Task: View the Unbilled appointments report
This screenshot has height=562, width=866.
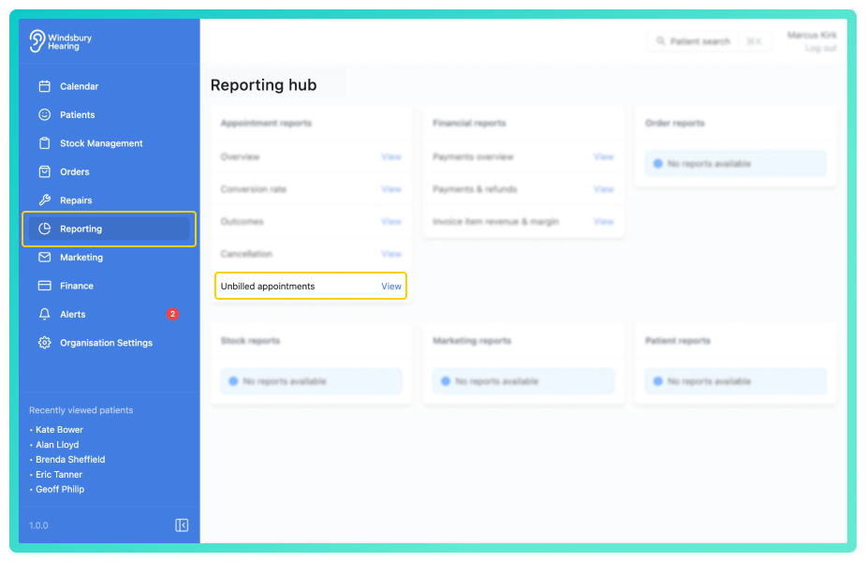Action: pyautogui.click(x=391, y=287)
